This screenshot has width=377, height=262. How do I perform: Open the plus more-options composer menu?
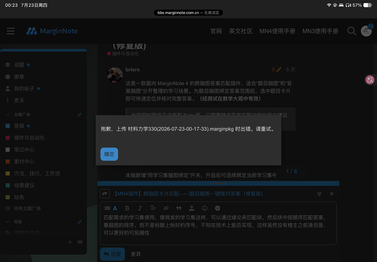point(218,208)
